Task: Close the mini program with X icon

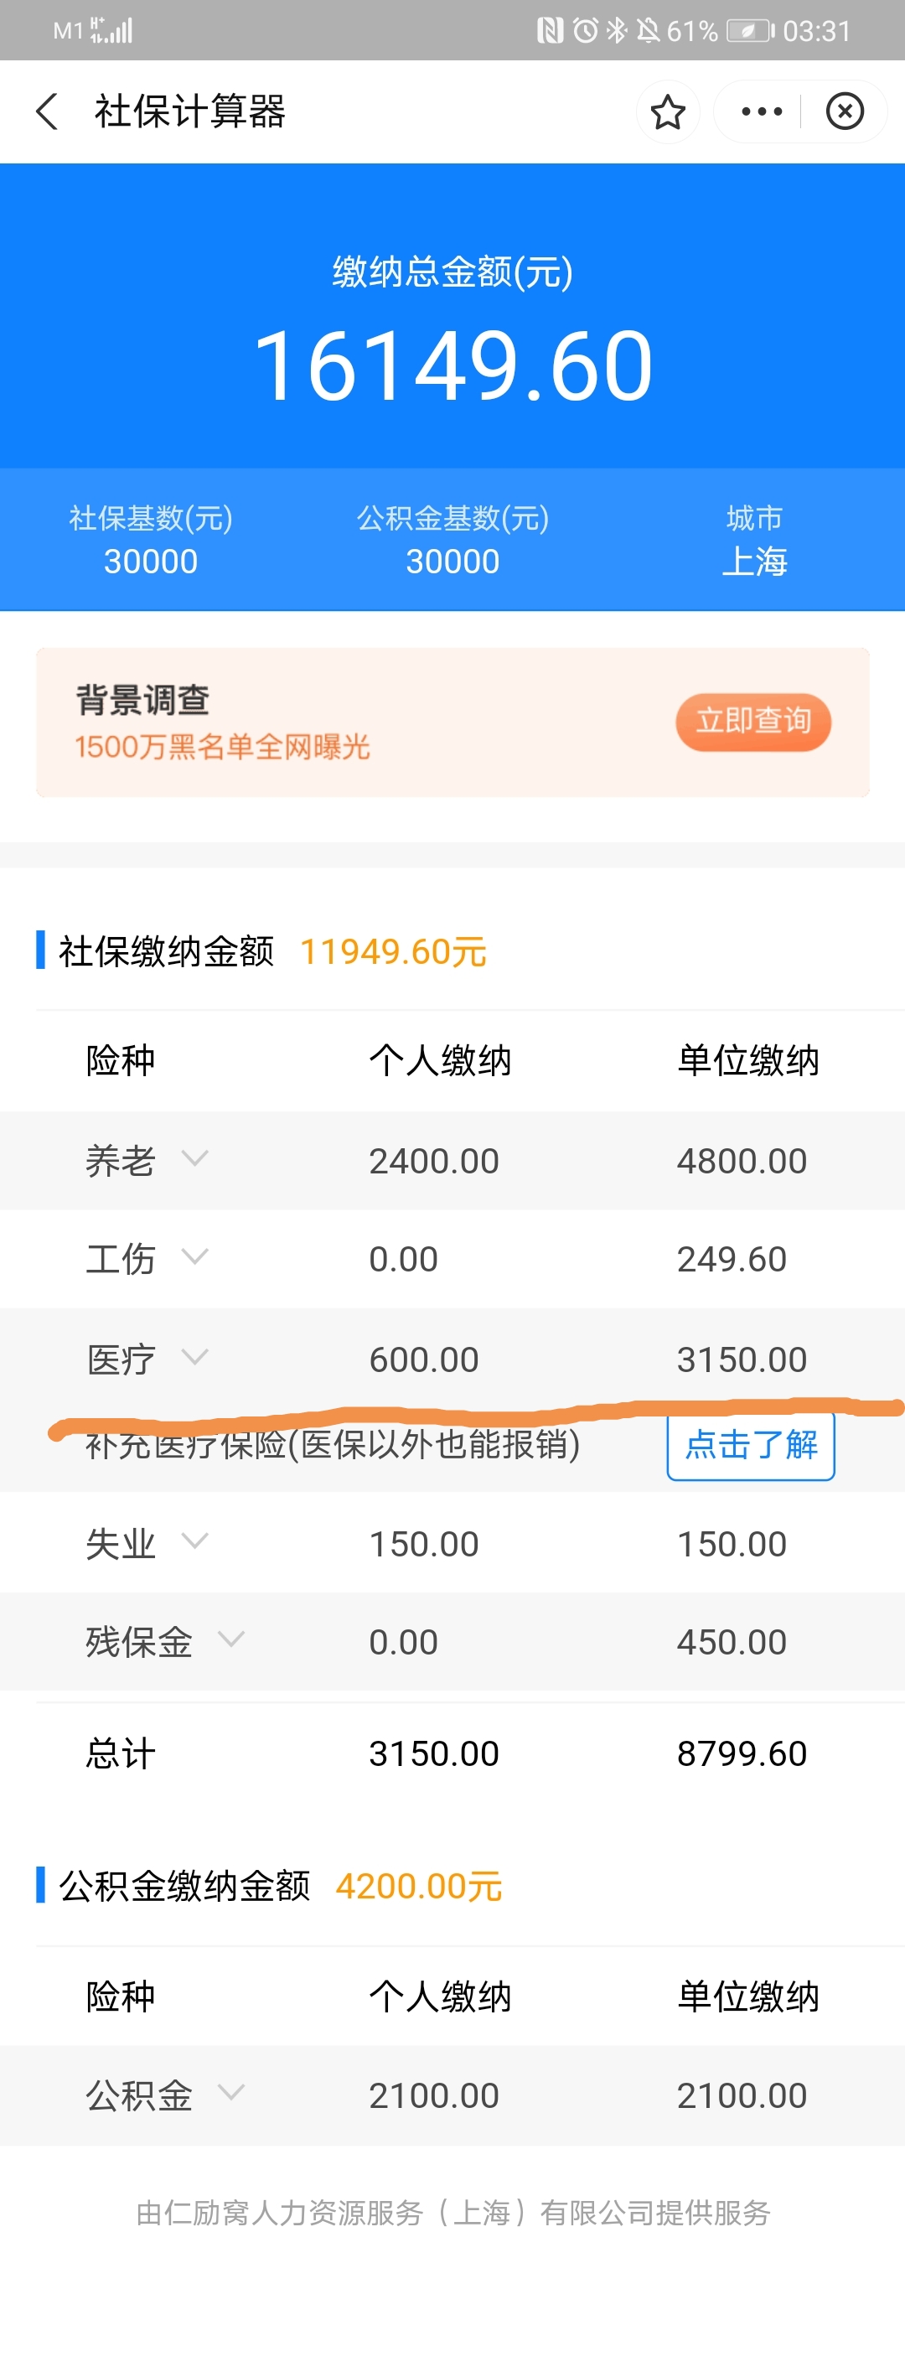Action: (844, 111)
